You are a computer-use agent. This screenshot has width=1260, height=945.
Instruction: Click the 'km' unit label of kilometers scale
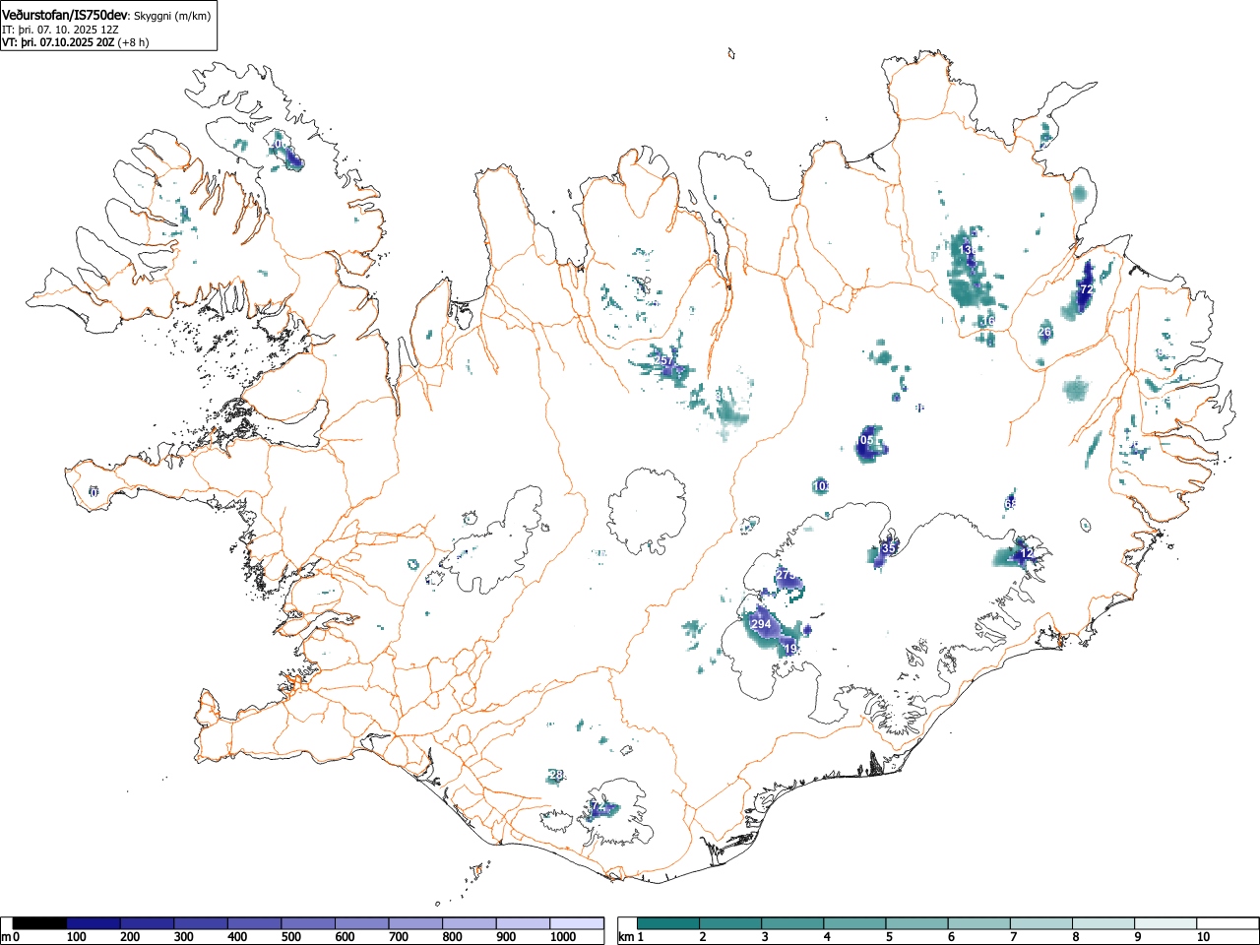coord(626,937)
